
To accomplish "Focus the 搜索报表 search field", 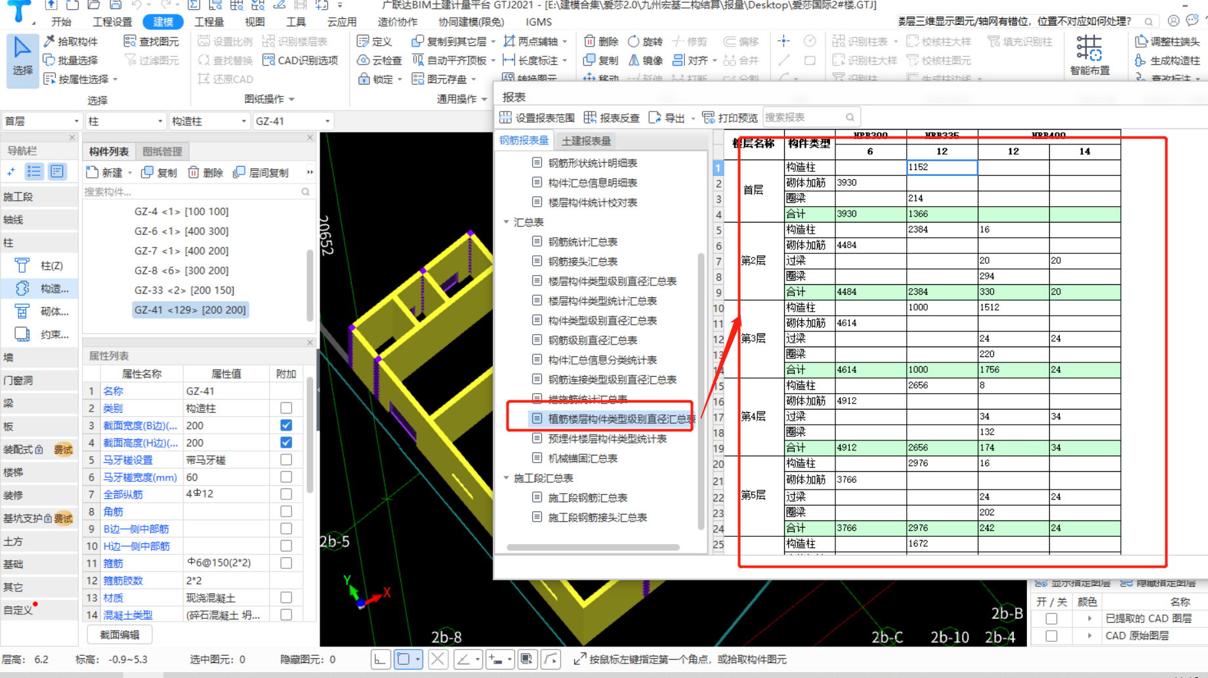I will (x=811, y=117).
